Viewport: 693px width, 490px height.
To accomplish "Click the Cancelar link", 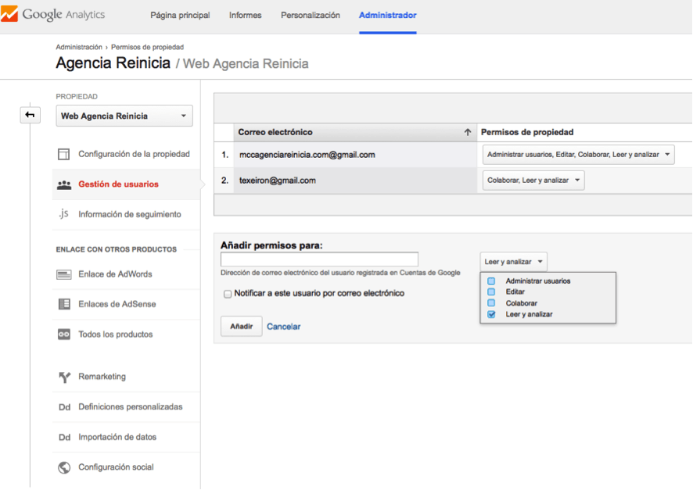I will (x=283, y=327).
